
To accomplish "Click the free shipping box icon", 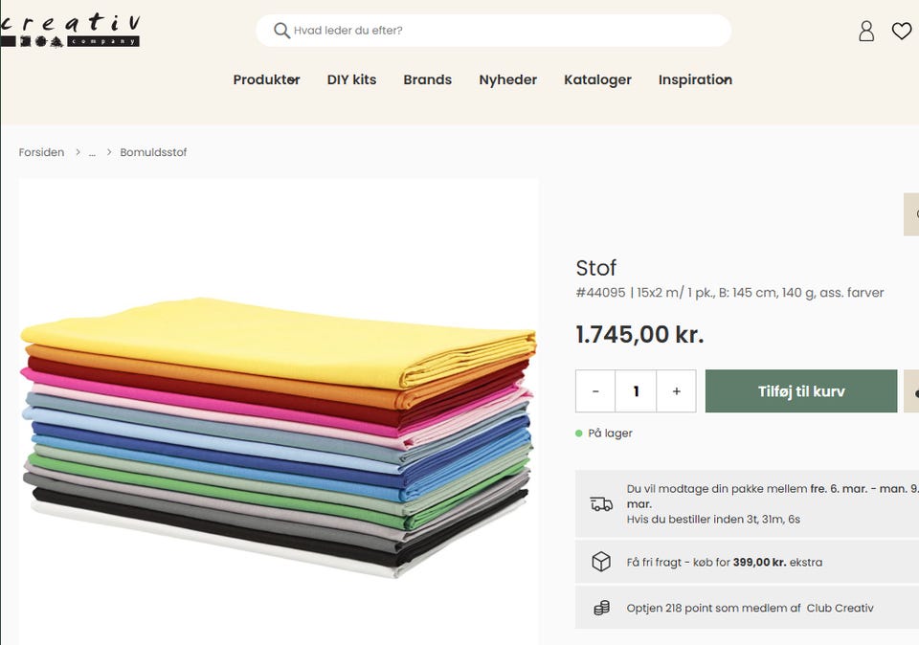I will click(601, 562).
